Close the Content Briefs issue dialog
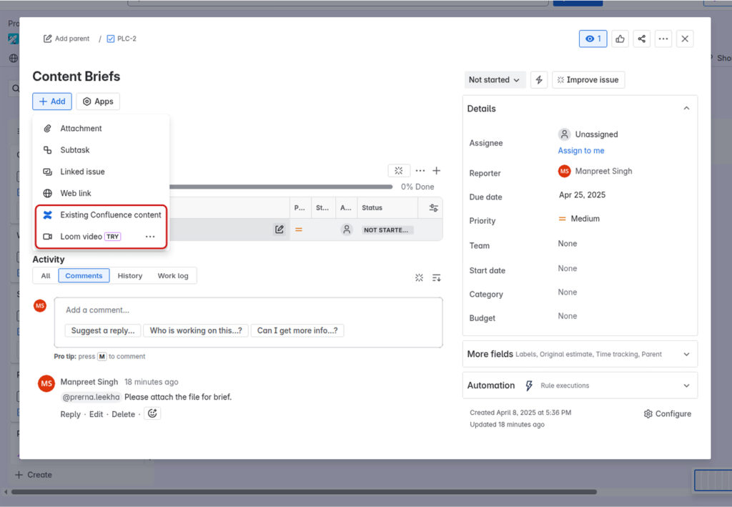This screenshot has width=732, height=507. pyautogui.click(x=684, y=39)
